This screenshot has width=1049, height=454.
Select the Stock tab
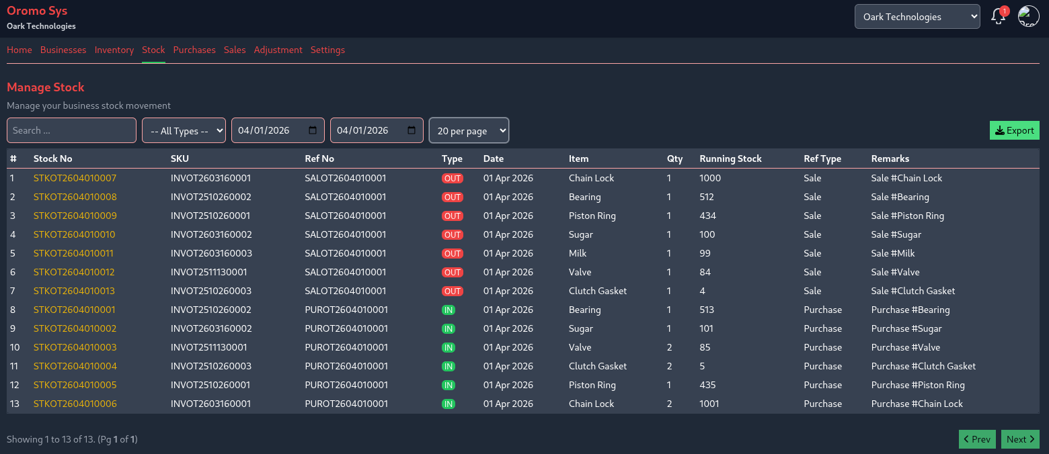point(153,50)
